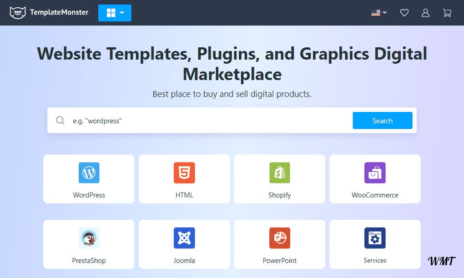Viewport: 464px width, 278px height.
Task: Click the "Best place to buy and sell" subtitle
Action: point(232,94)
